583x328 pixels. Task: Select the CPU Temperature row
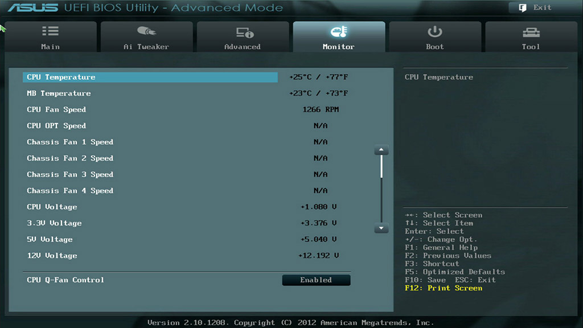tap(150, 77)
